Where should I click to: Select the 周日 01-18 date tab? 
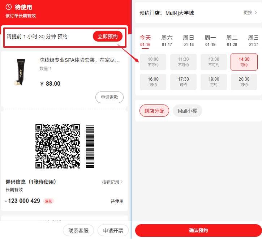[189, 40]
